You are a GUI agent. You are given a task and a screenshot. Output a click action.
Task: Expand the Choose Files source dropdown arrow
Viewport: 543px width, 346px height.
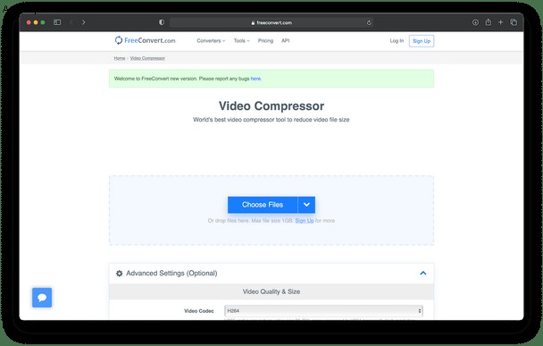coord(306,205)
